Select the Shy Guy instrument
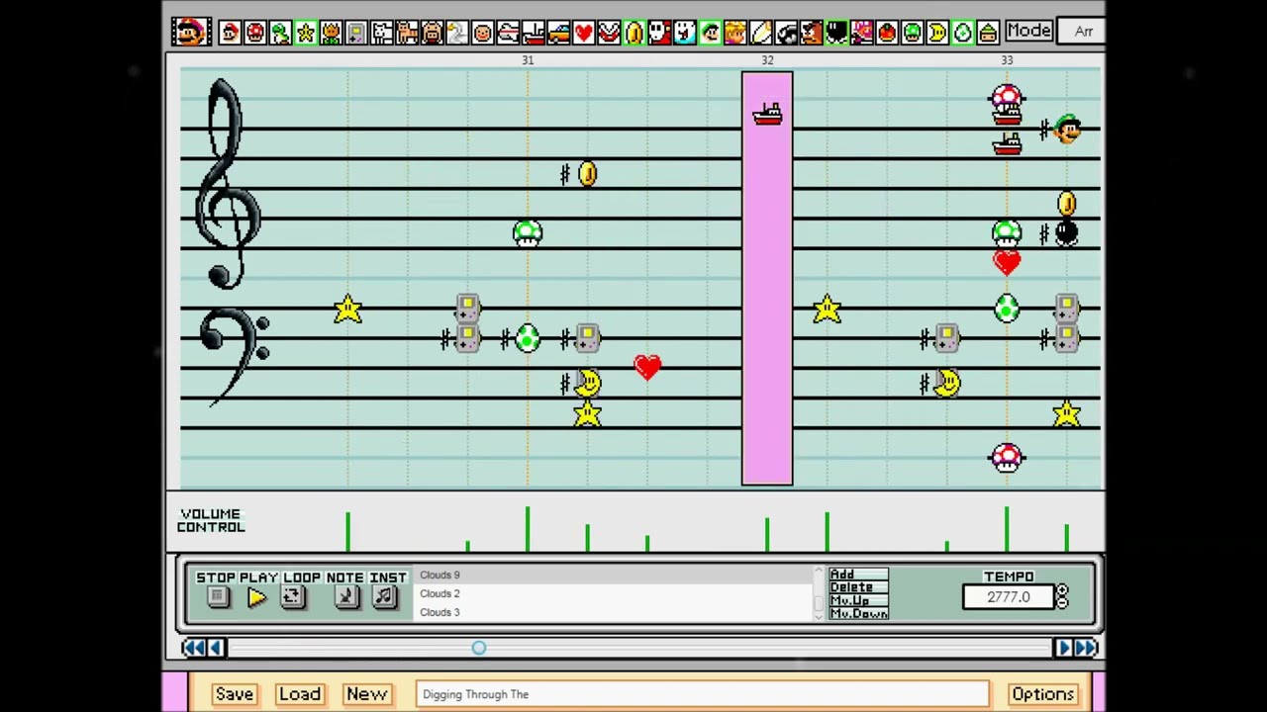 659,33
